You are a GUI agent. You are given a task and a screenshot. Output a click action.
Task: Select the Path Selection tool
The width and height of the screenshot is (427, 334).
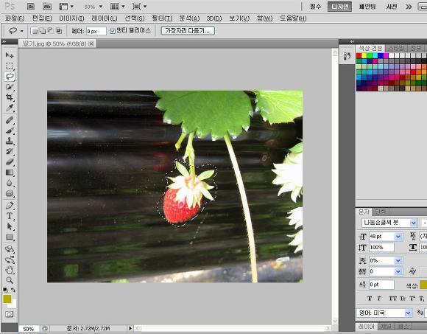[10, 226]
